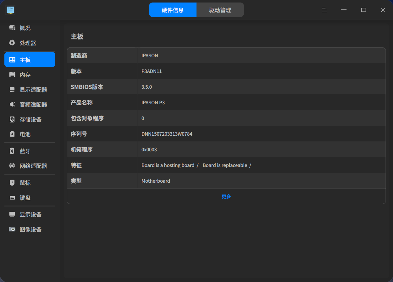
Task: Click the 主板 page heading
Action: 77,36
